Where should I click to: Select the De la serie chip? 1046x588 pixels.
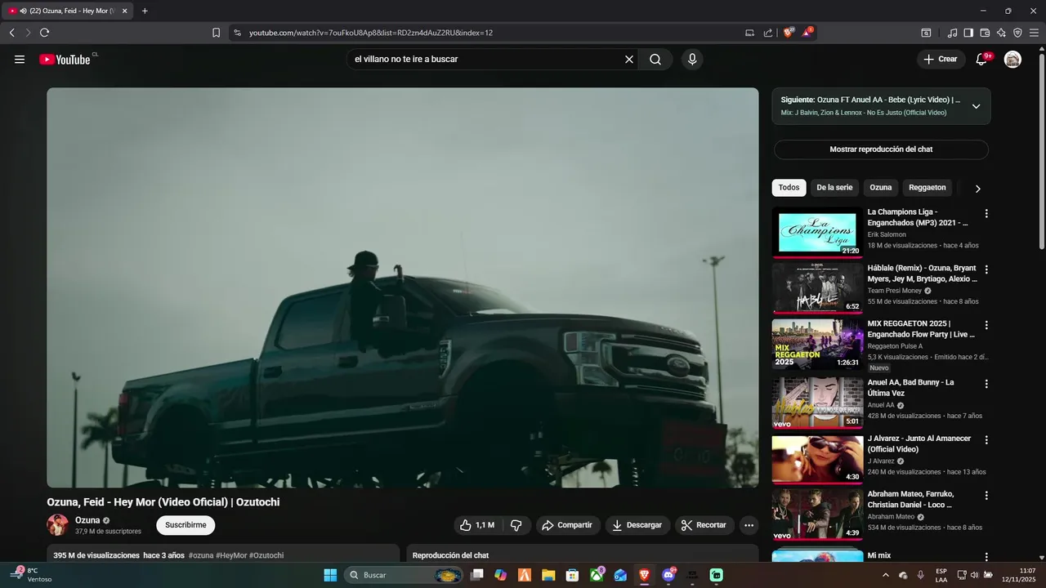(834, 188)
